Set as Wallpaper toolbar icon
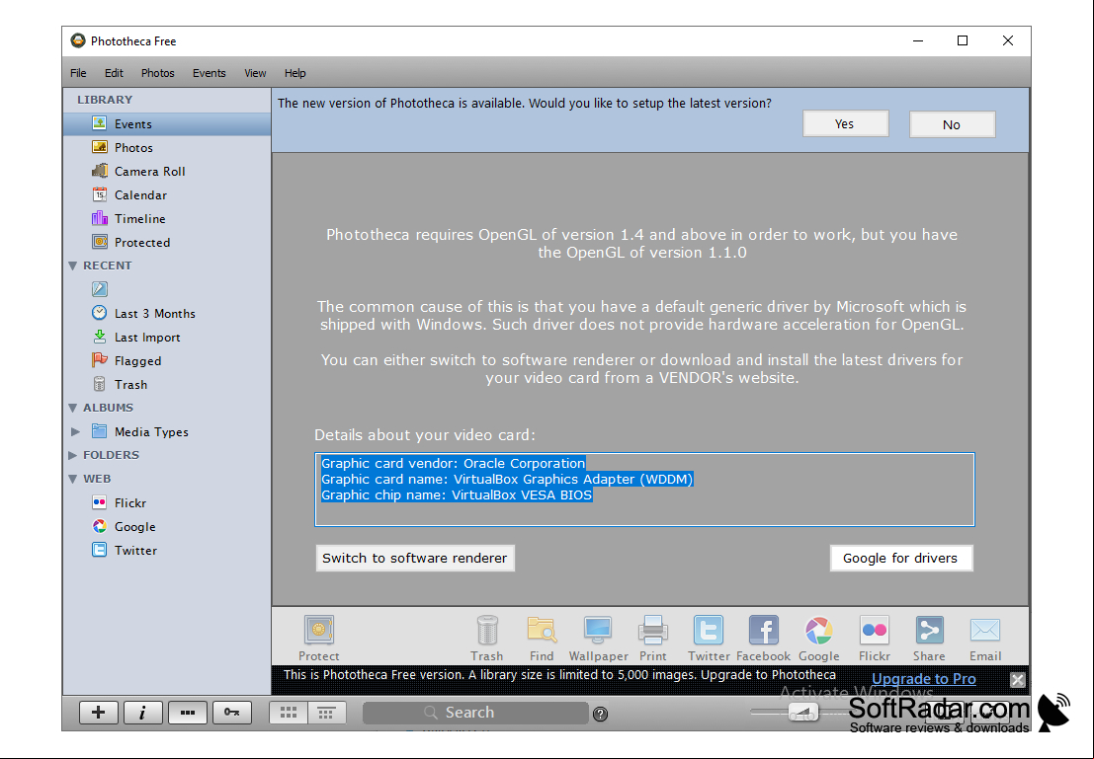Viewport: 1094px width, 759px height. [598, 638]
